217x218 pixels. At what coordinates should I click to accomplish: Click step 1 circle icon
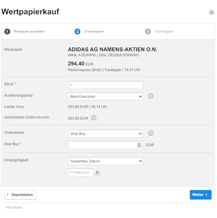pyautogui.click(x=7, y=32)
